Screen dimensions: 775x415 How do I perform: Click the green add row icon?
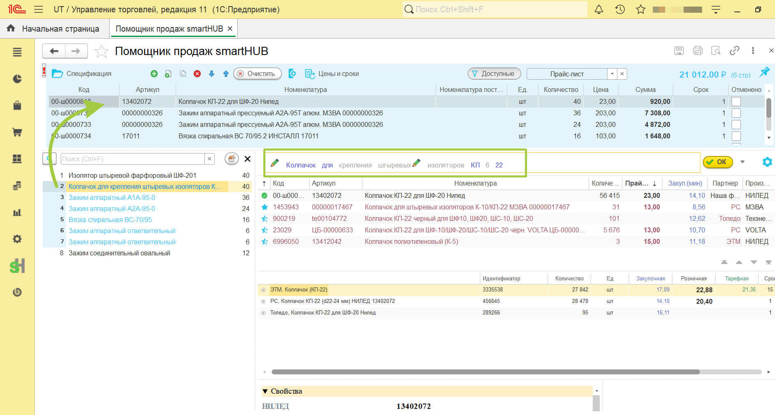click(x=154, y=74)
